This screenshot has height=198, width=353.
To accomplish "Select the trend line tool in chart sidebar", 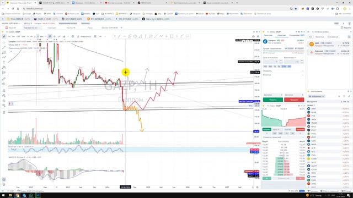I will click(x=4, y=48).
